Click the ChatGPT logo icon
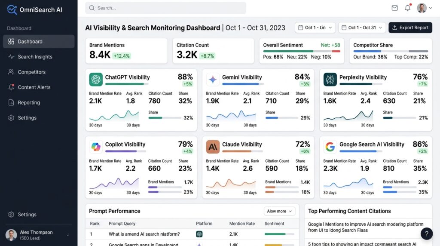The width and height of the screenshot is (440, 246). 96,80
